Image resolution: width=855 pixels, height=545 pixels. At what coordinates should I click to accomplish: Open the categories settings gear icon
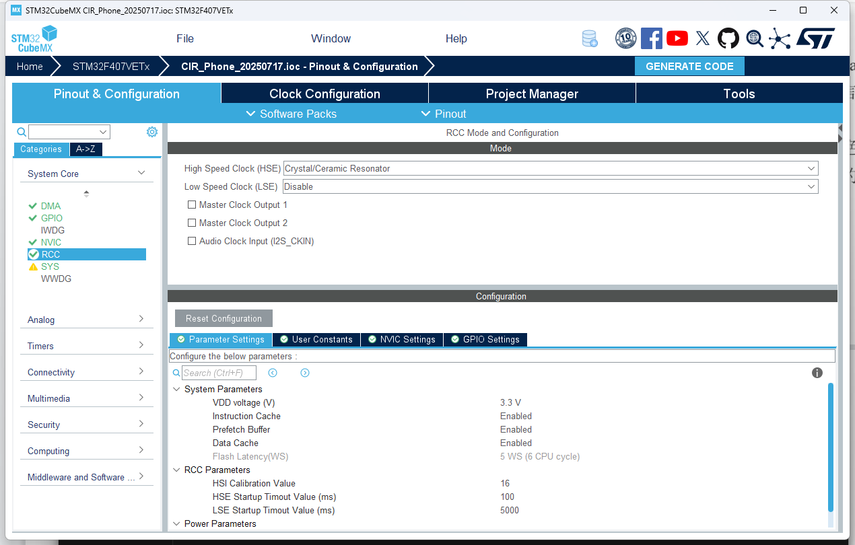[152, 132]
